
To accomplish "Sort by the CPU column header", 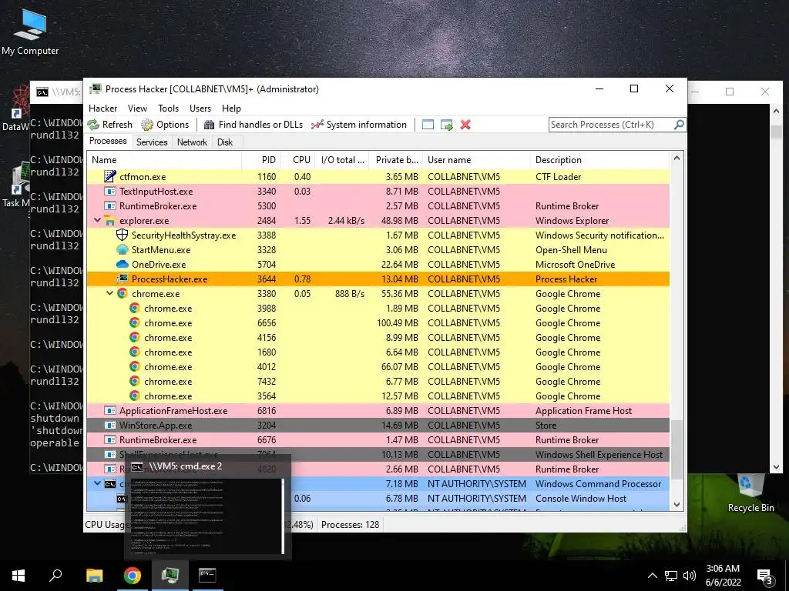I will (x=298, y=160).
